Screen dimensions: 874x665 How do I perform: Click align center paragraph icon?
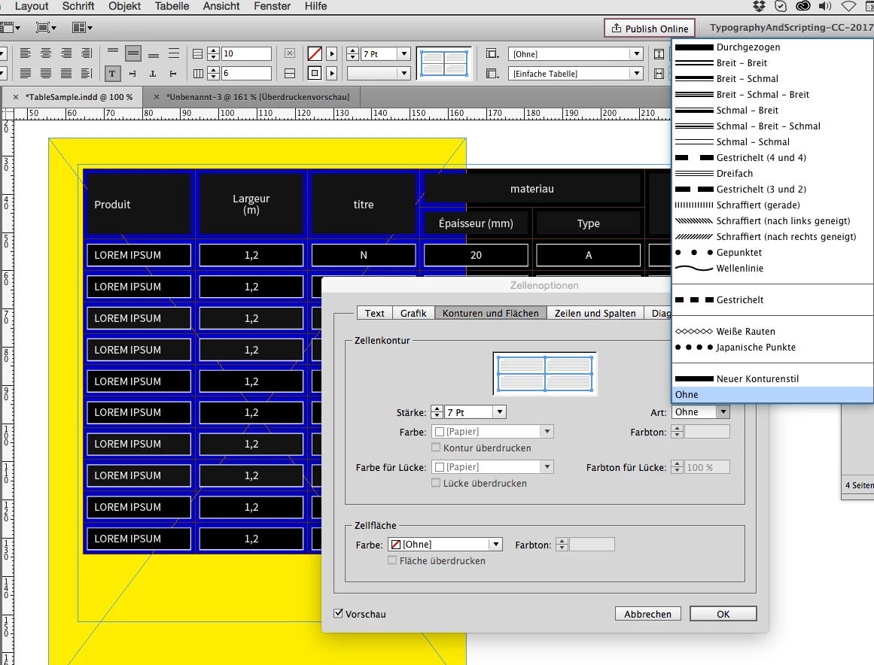[46, 53]
